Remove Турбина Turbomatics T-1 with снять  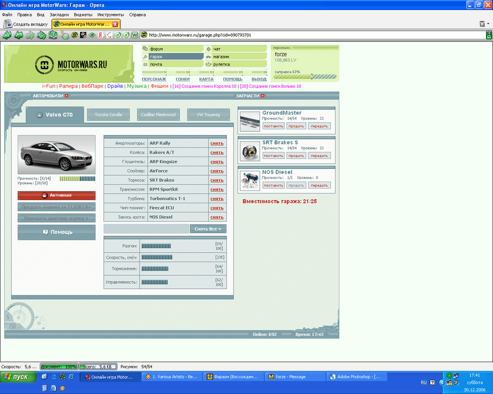(x=217, y=199)
